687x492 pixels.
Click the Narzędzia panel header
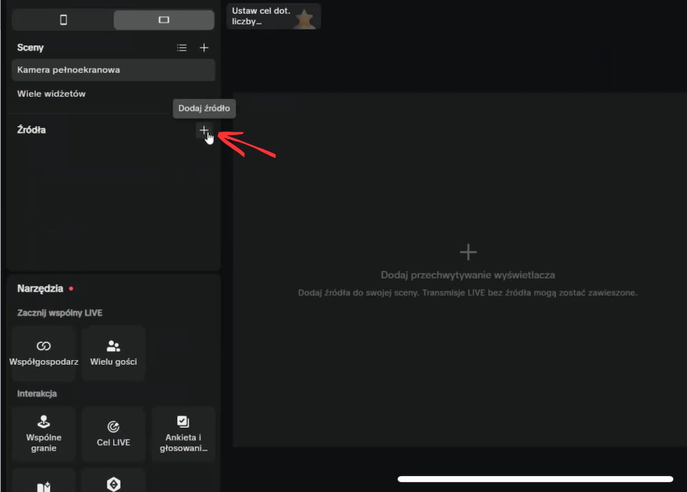(x=40, y=288)
